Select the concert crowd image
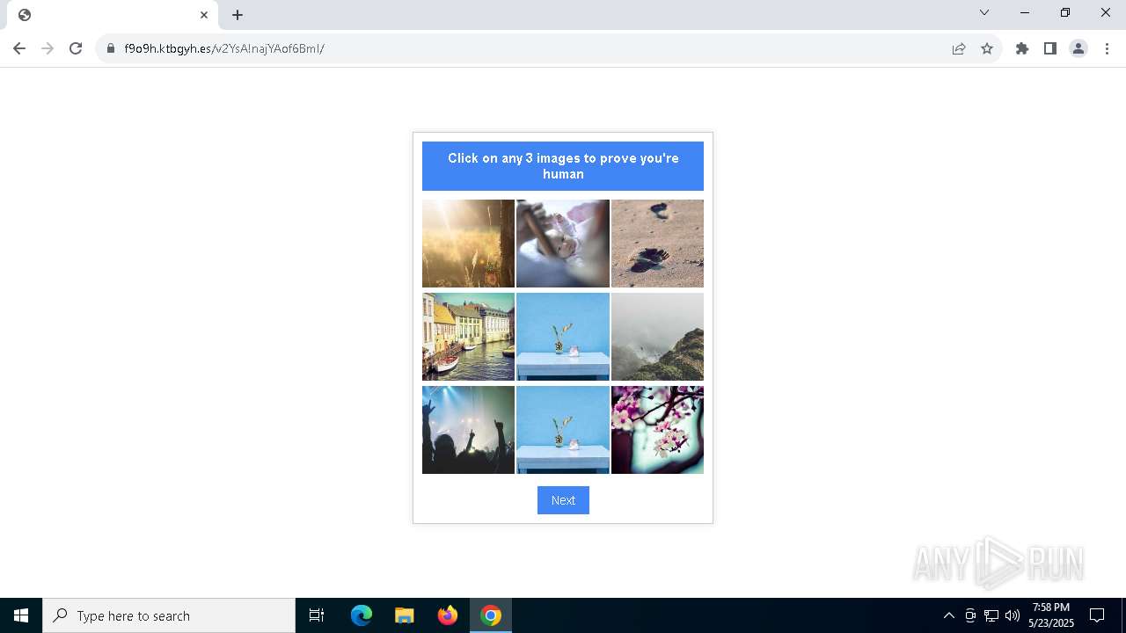1126x633 pixels. tap(468, 430)
